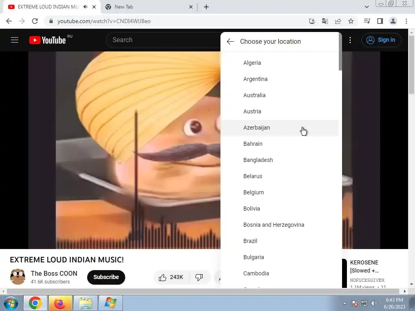
Task: Show hidden tray icons arrow
Action: tap(344, 303)
